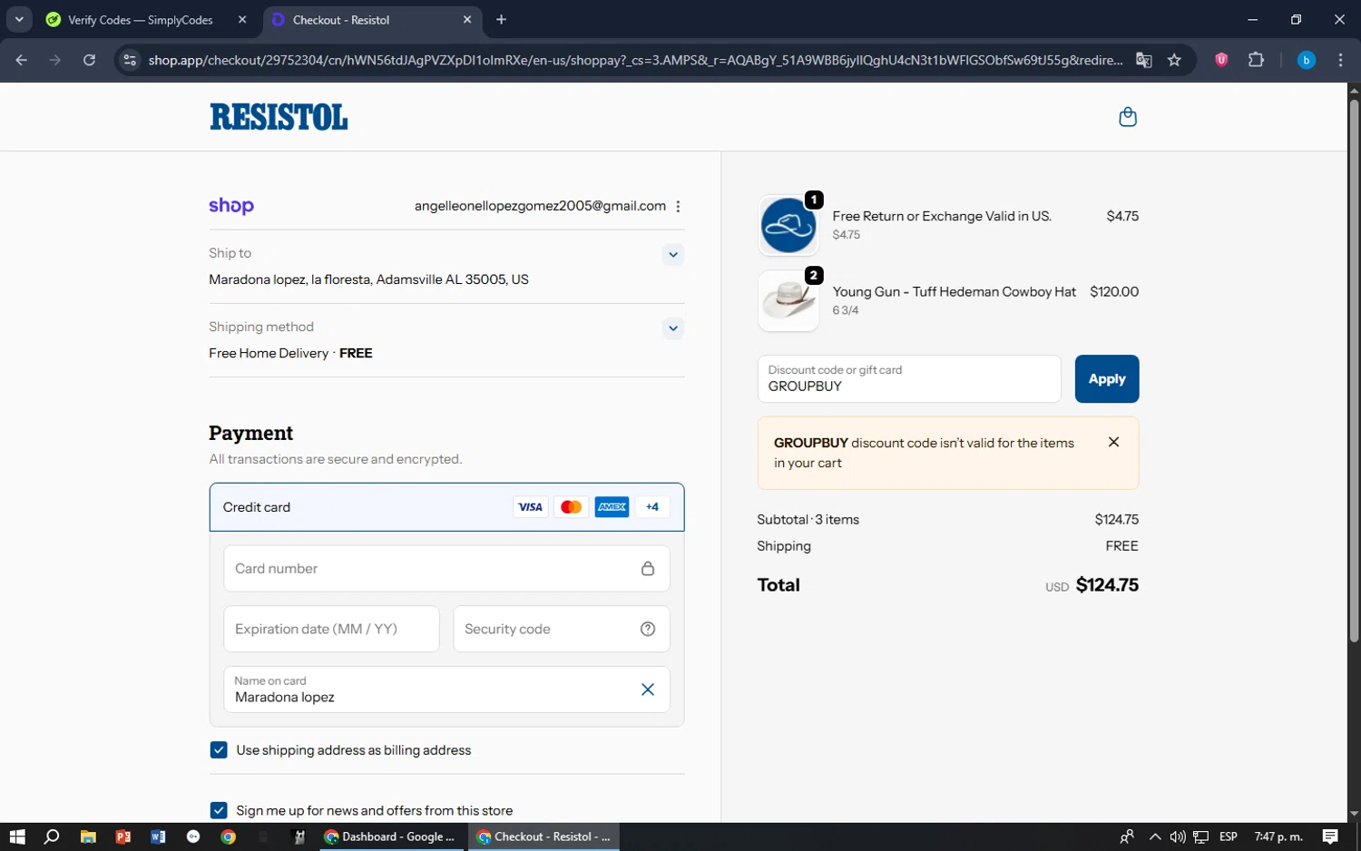Open the Chrome profile avatar
This screenshot has height=851, width=1361.
[1307, 60]
